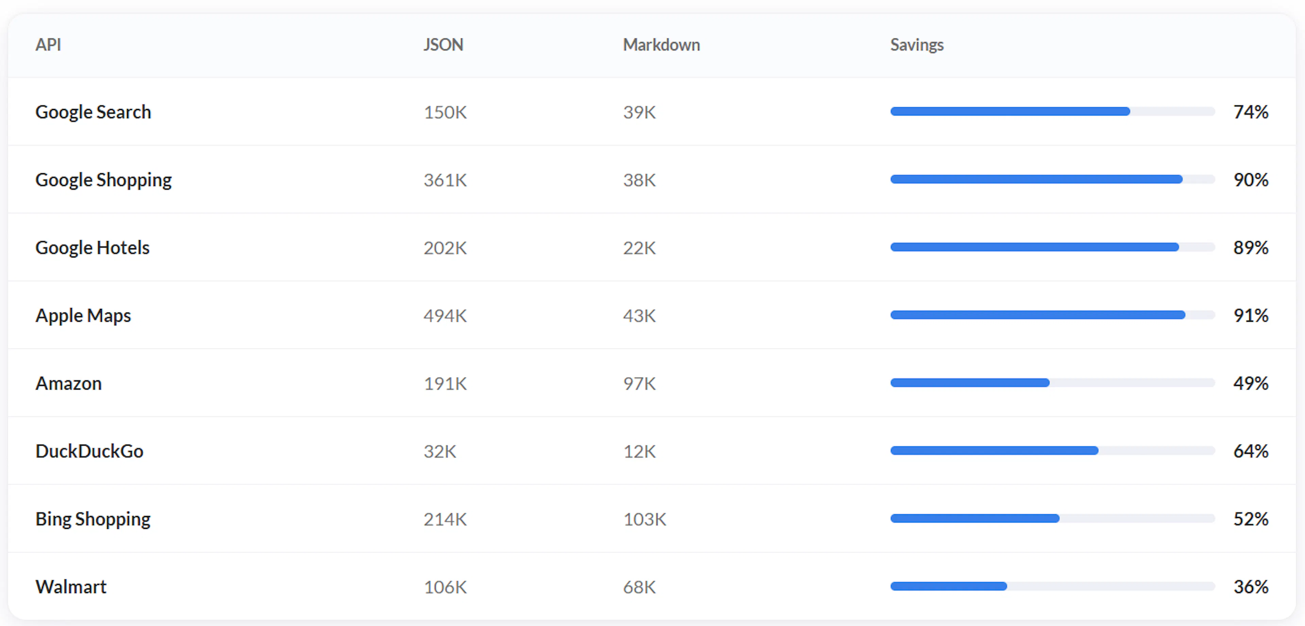Click the API column header
The height and width of the screenshot is (626, 1305).
point(48,44)
